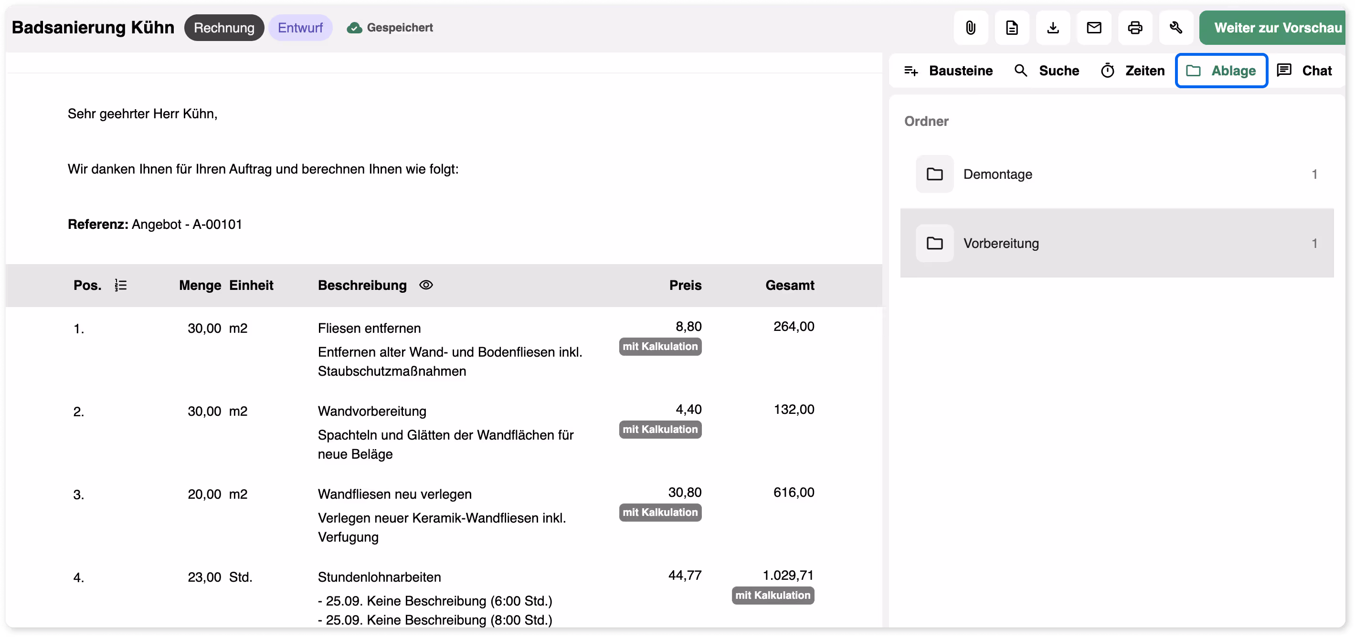Click mit Kalkulation badge for Fliesen entfernen
The image size is (1355, 637).
tap(660, 347)
